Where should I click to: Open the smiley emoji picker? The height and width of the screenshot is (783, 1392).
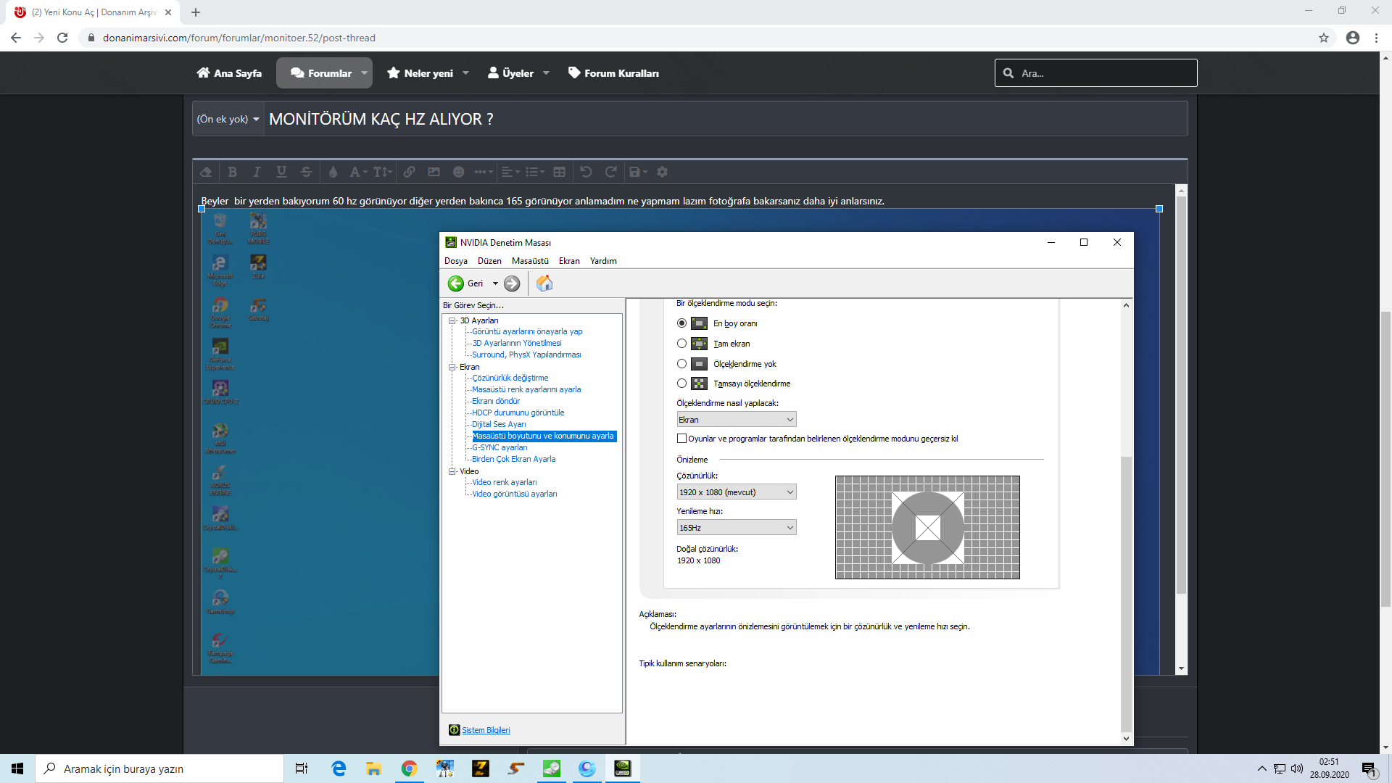coord(458,172)
